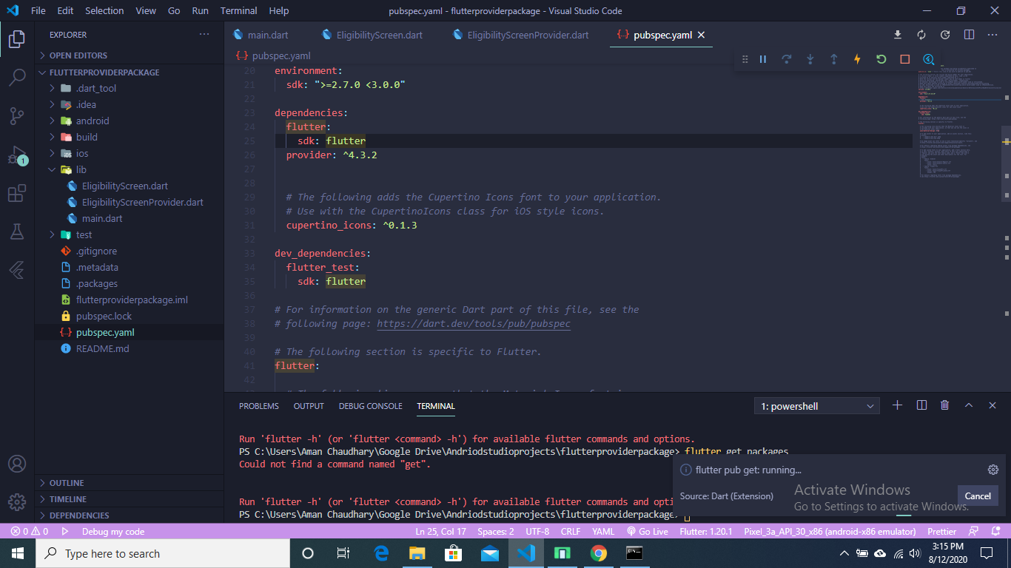
Task: Open the Terminal menu
Action: tap(238, 10)
